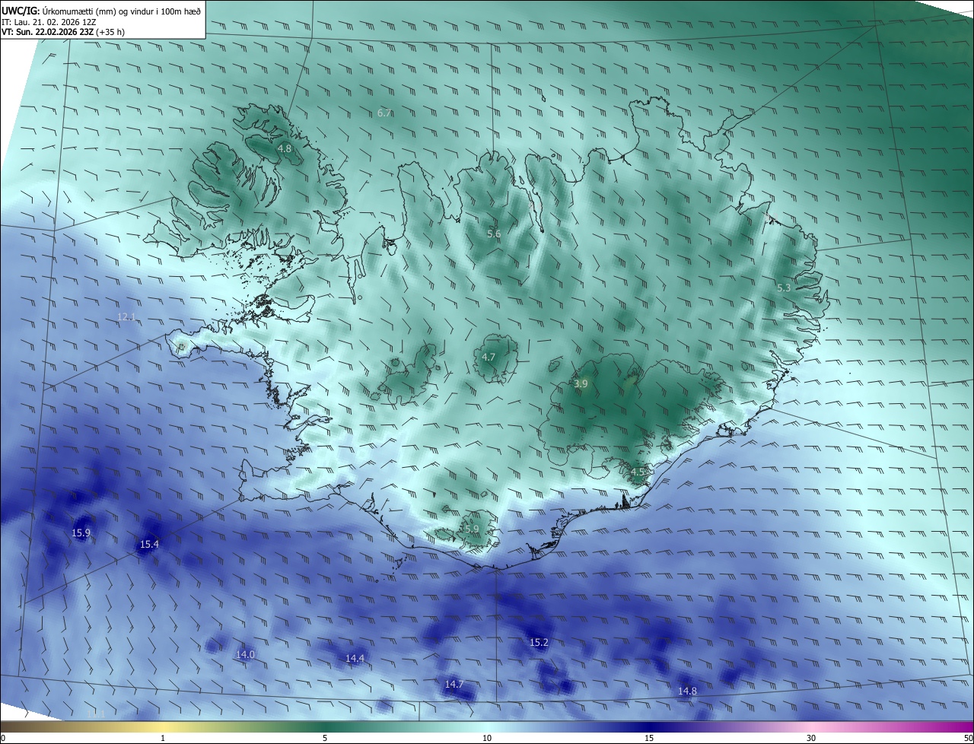The image size is (974, 744).
Task: Click the 4.8 value label in the Westfjords
Action: pos(285,148)
